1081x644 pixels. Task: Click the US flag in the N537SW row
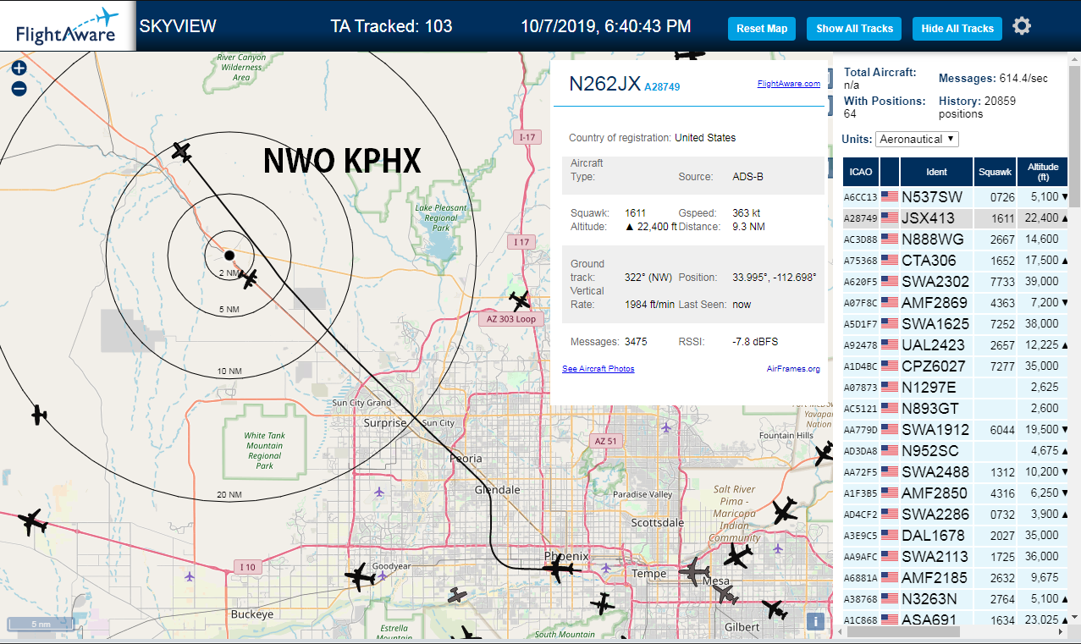pyautogui.click(x=890, y=196)
